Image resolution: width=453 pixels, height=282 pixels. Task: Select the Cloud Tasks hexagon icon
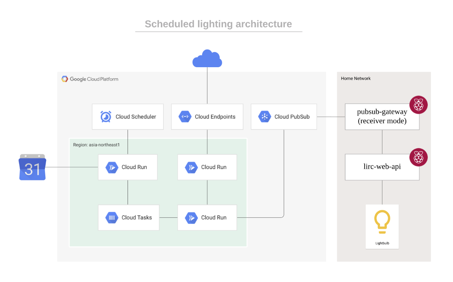(x=112, y=217)
